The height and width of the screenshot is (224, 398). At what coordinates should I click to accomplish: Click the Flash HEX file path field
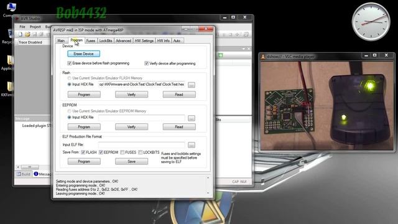(142, 85)
